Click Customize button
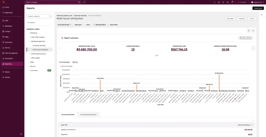266x137 pixels. (242, 18)
